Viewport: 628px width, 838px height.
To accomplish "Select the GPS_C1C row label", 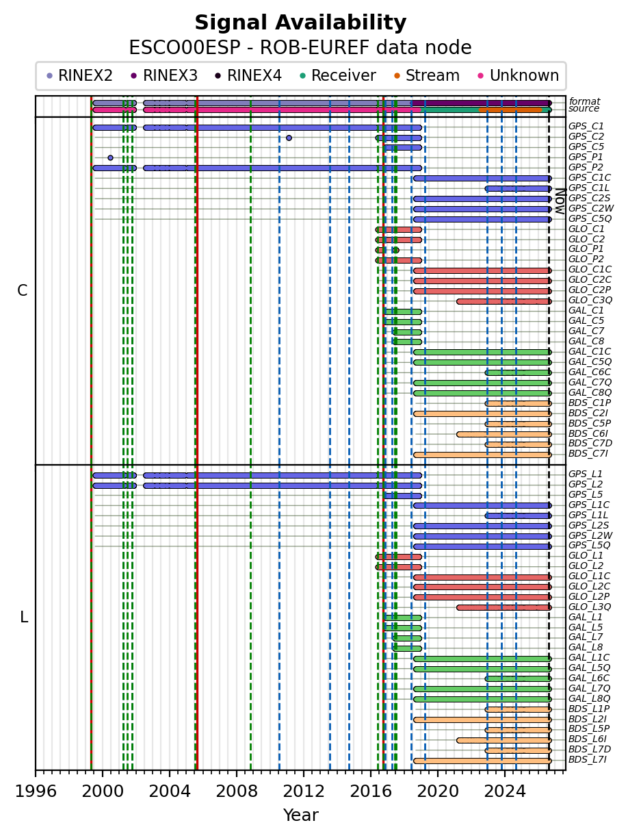I will tap(589, 178).
